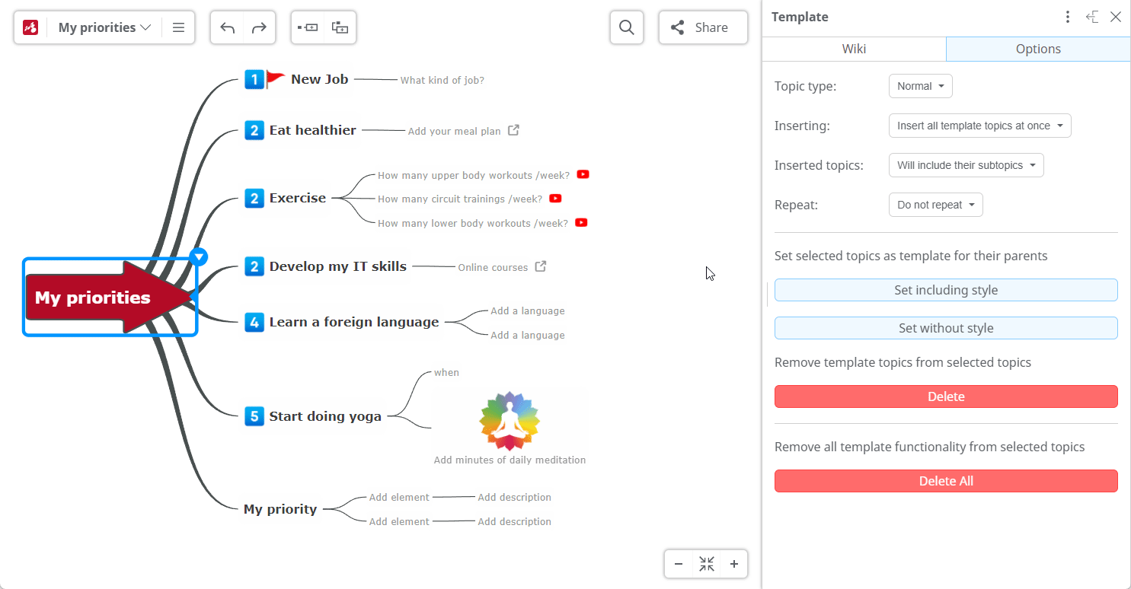
Task: Open the Eat healthier meal plan external link
Action: pos(514,130)
